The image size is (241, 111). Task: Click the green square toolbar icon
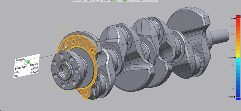pyautogui.click(x=125, y=1)
